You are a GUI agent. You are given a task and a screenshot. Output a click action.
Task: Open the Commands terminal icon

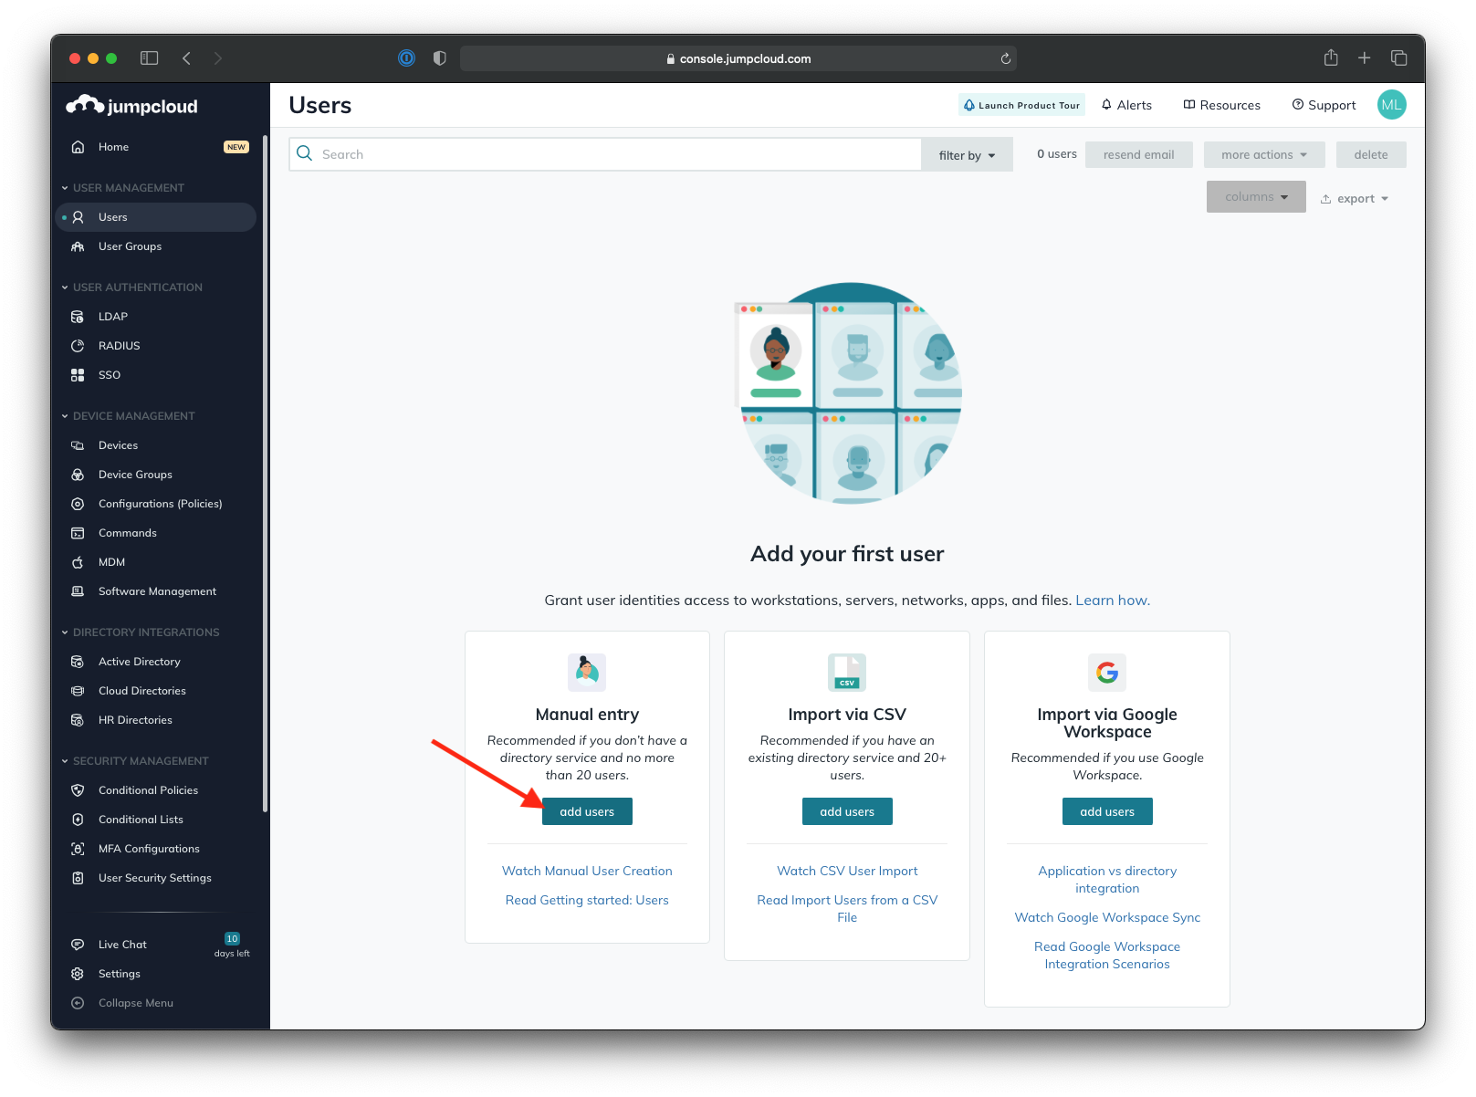78,533
